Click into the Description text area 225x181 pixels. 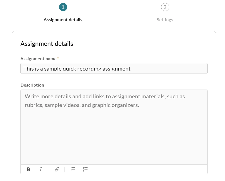coord(114,127)
